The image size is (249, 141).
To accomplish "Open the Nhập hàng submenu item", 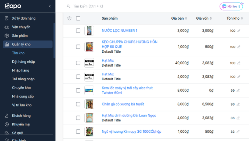I will pos(21,70).
